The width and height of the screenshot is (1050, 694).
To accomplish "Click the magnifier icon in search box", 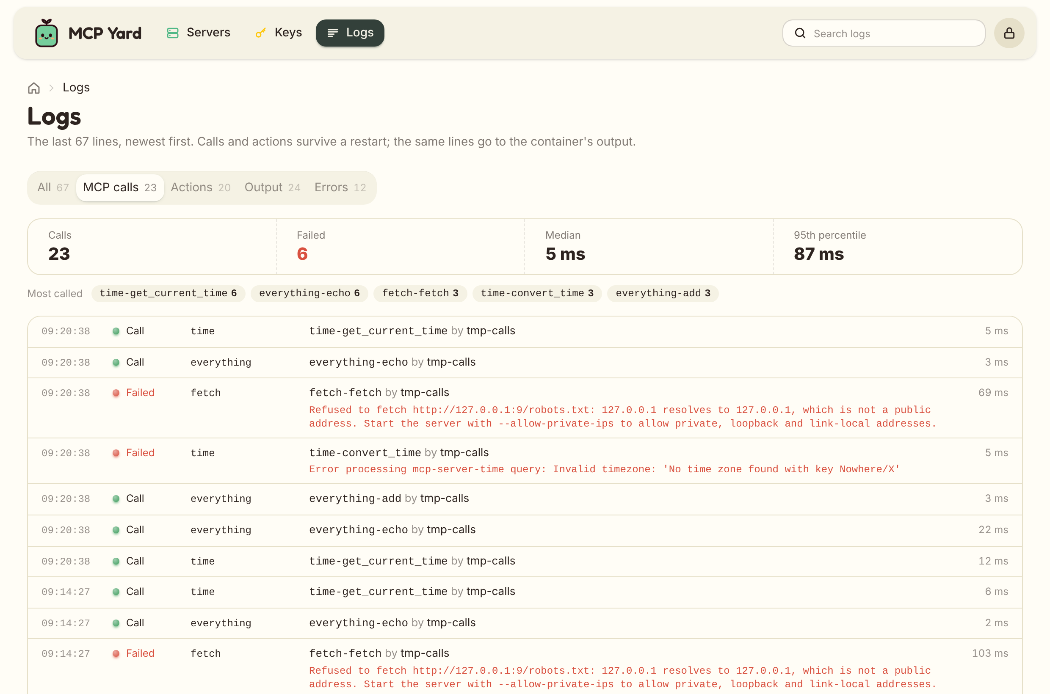I will pyautogui.click(x=800, y=33).
